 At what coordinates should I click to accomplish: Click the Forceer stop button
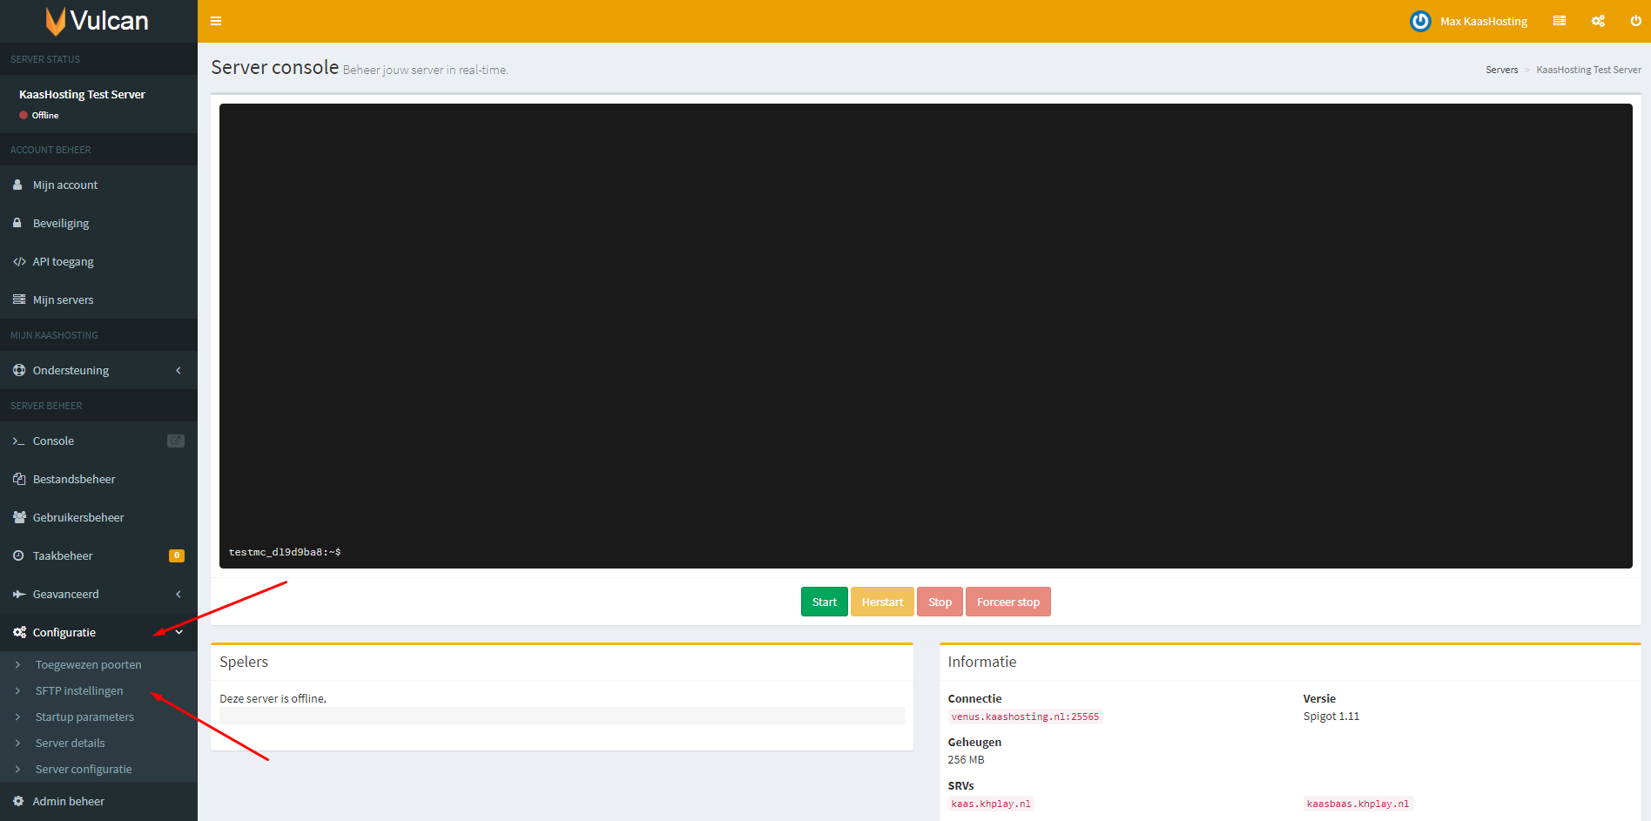coord(1007,602)
